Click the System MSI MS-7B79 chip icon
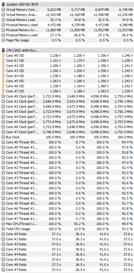134x273 pixels. (3, 4)
